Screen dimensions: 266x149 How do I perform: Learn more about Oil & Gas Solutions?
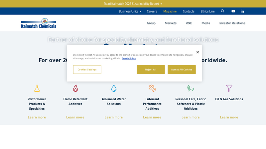point(229,117)
